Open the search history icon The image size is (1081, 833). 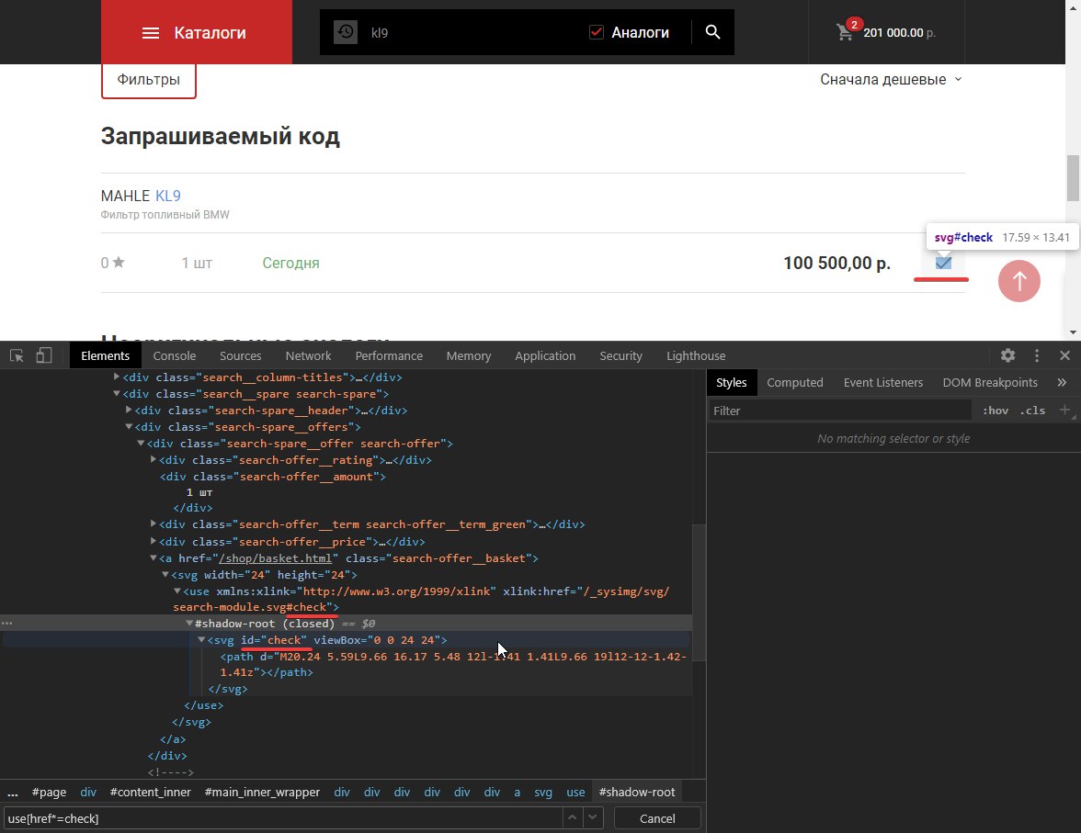346,32
